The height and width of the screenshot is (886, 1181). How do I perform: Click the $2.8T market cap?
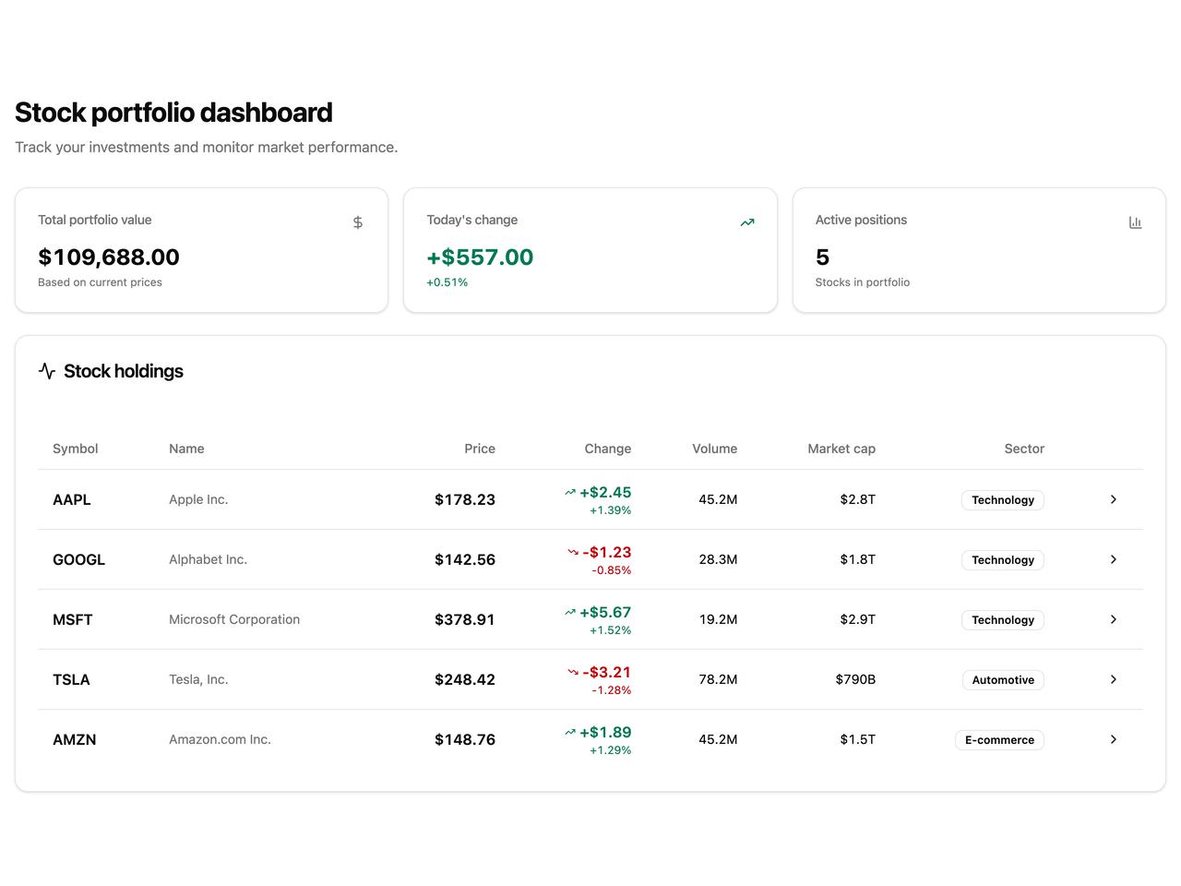pyautogui.click(x=858, y=499)
